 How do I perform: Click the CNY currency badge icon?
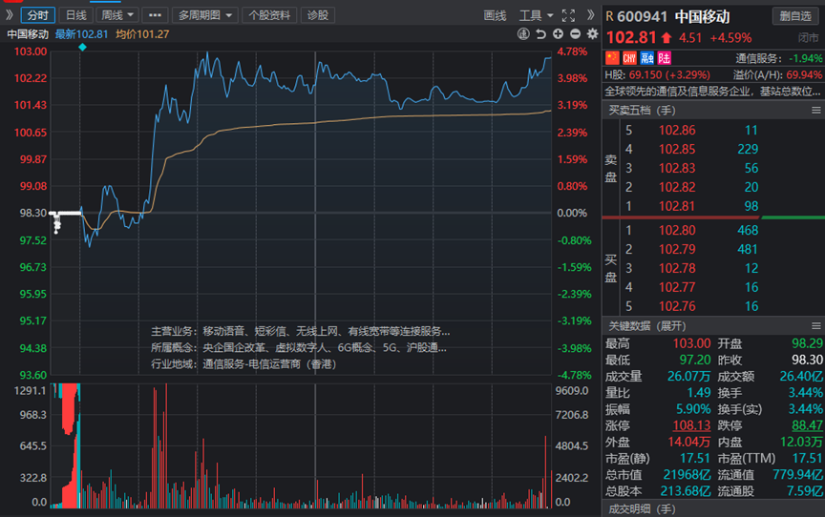pos(628,58)
